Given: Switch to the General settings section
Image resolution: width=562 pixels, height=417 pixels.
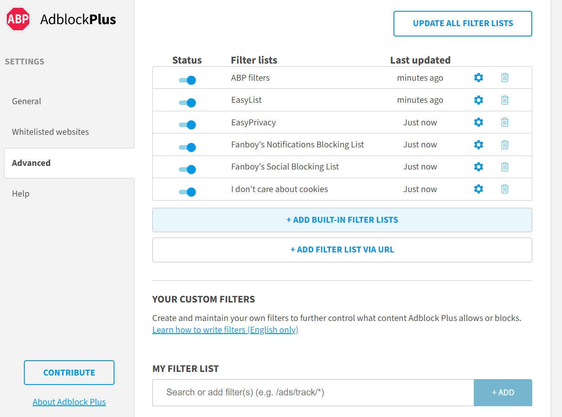Looking at the screenshot, I should click(x=26, y=101).
